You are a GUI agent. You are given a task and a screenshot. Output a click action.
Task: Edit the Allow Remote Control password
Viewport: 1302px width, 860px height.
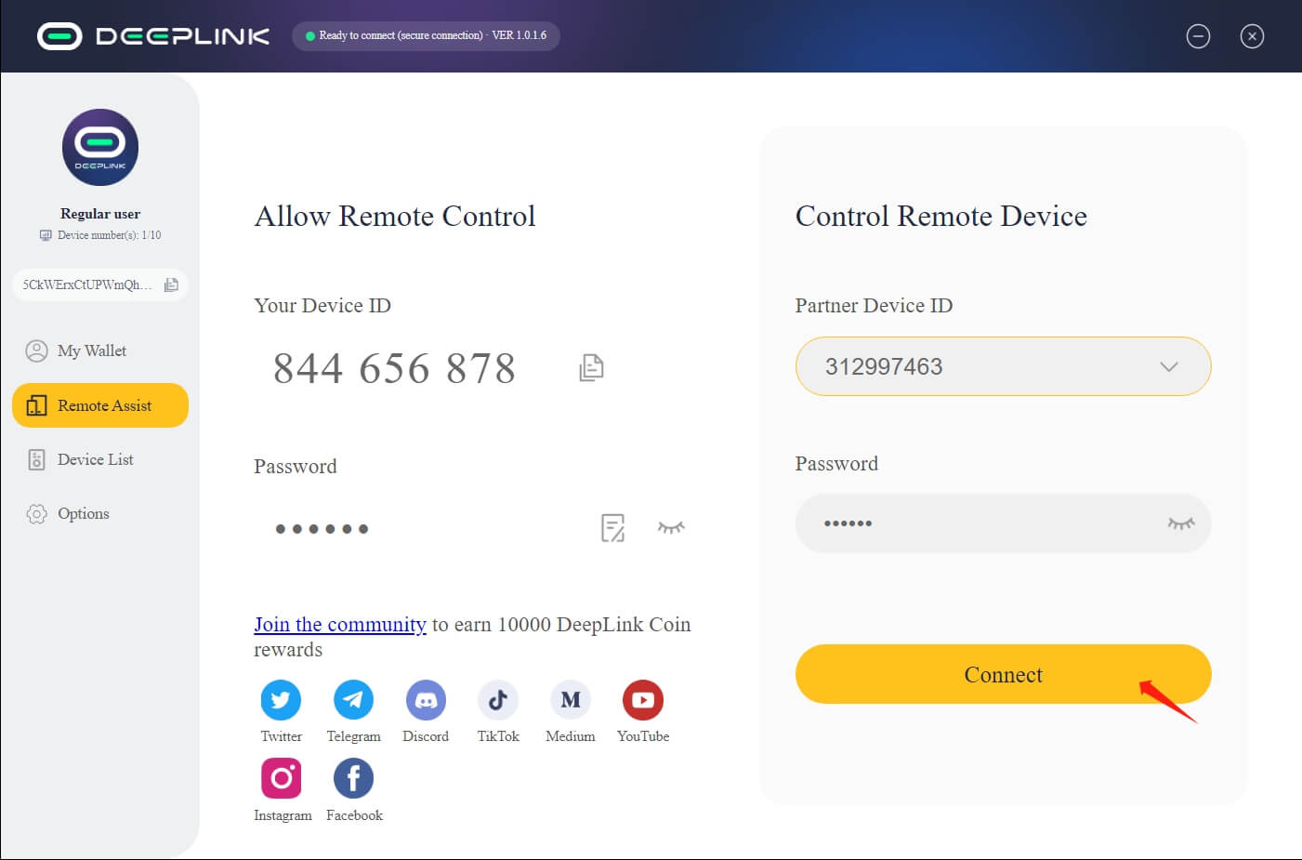coord(612,528)
